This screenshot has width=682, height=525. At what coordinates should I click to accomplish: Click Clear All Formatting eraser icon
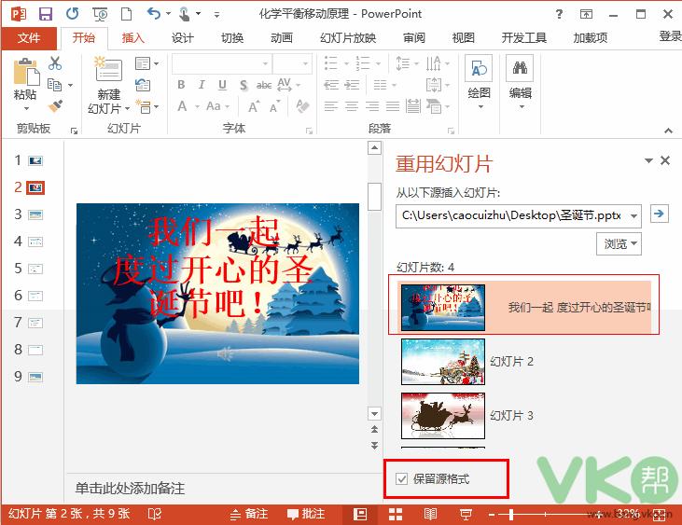[302, 105]
